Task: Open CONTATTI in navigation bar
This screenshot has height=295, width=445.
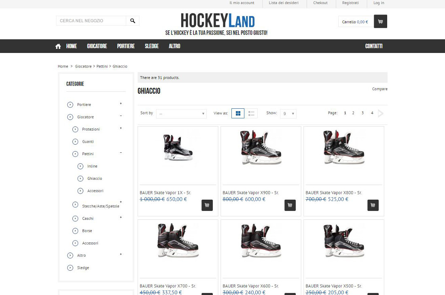Action: click(x=374, y=46)
